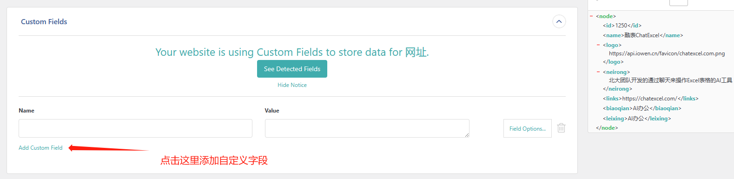The height and width of the screenshot is (179, 734).
Task: Focus the custom field Value textarea
Action: pyautogui.click(x=367, y=128)
